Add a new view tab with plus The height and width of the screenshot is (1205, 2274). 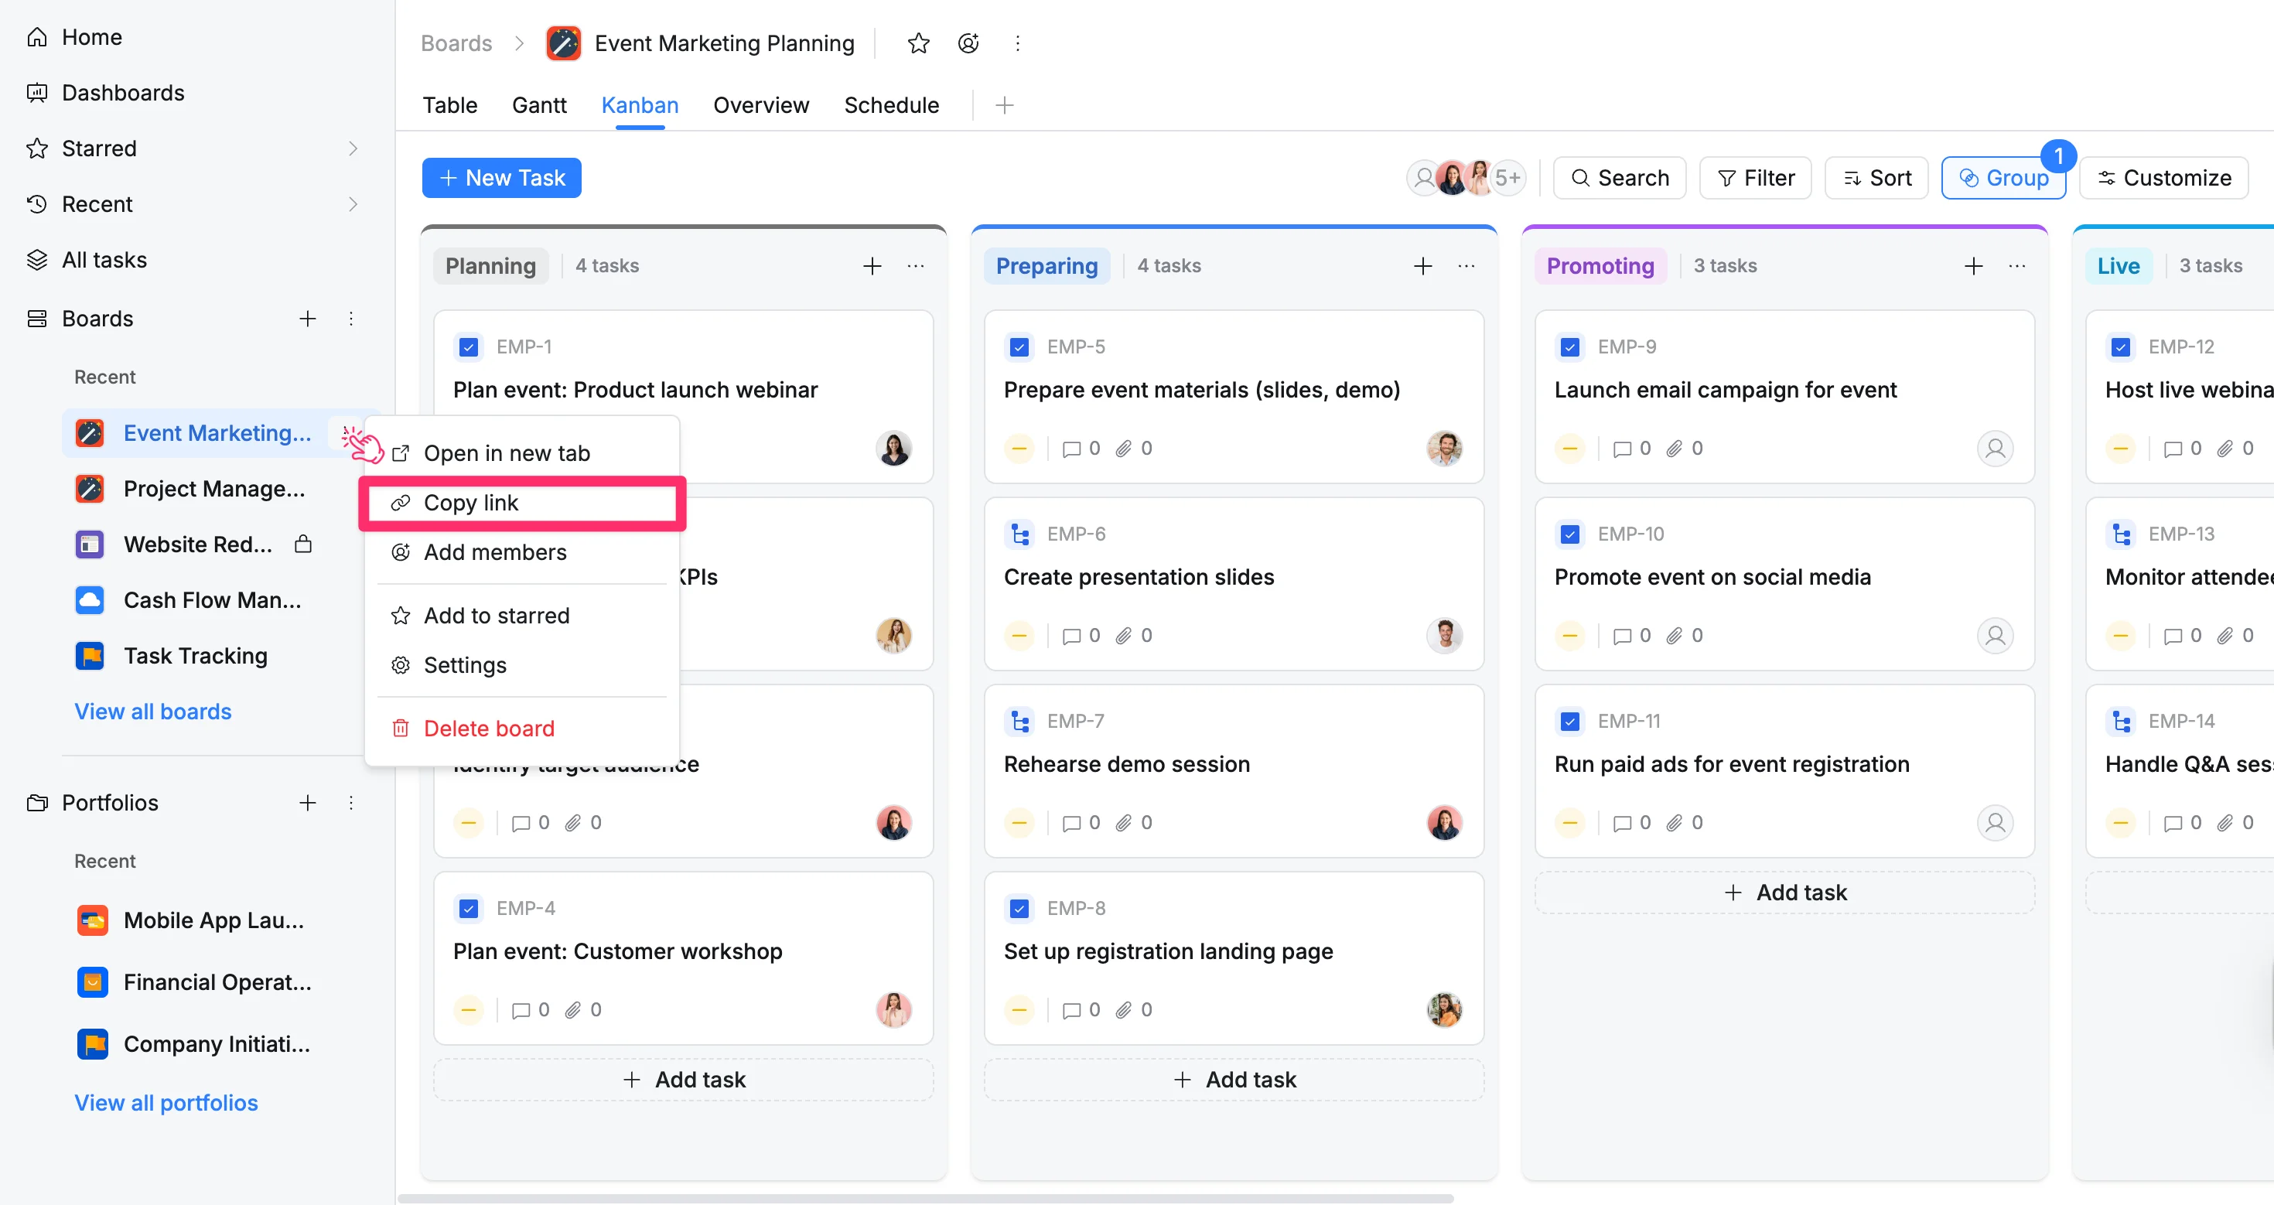[1004, 105]
